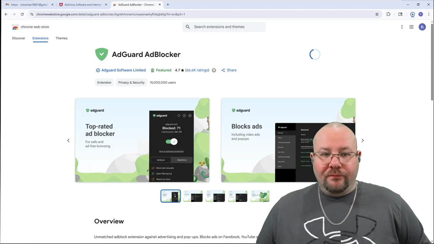Click the Search extensions and themes field
Screen dimensions: 434x244
pos(224,27)
